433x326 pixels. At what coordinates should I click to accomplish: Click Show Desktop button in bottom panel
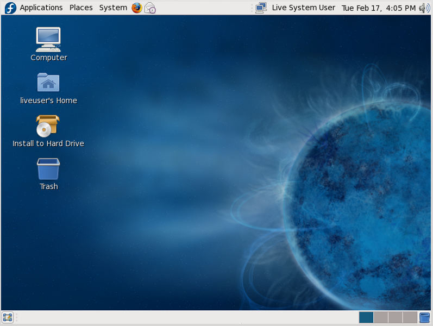[x=8, y=317]
